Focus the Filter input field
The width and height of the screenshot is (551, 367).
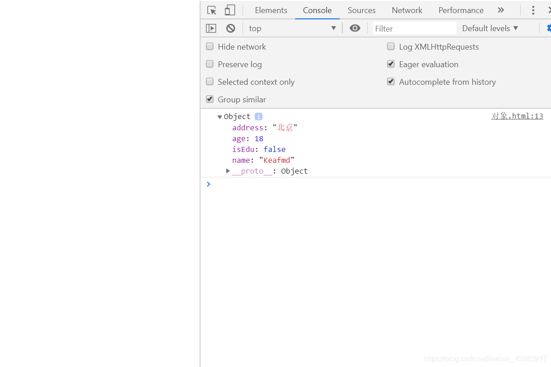pos(415,28)
